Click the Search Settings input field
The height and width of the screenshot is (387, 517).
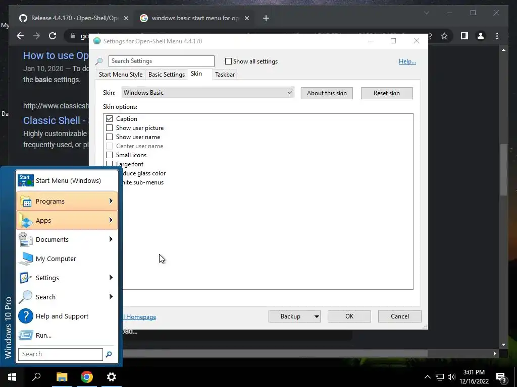tap(162, 61)
